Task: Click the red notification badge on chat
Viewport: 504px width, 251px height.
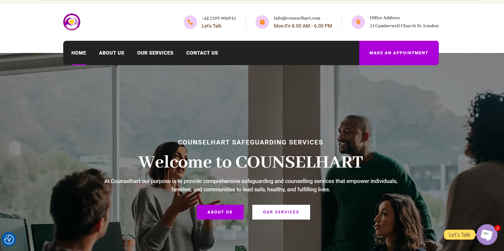Action: click(x=498, y=228)
